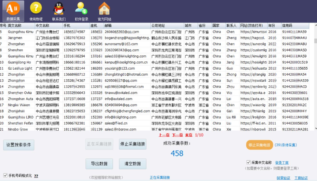Toggle the 手机号码格式化 checkbox

[5, 175]
